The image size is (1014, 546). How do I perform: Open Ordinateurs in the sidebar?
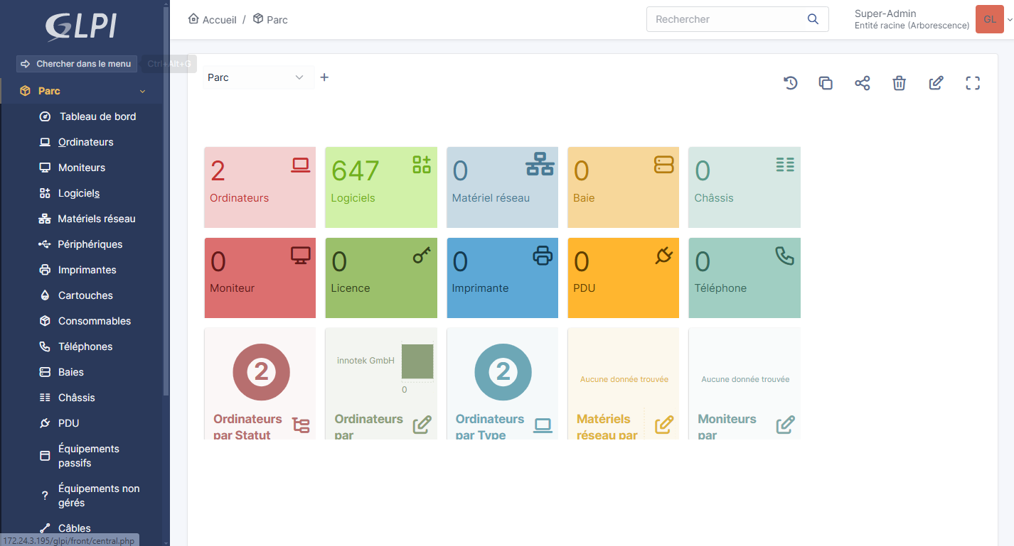[x=85, y=142]
